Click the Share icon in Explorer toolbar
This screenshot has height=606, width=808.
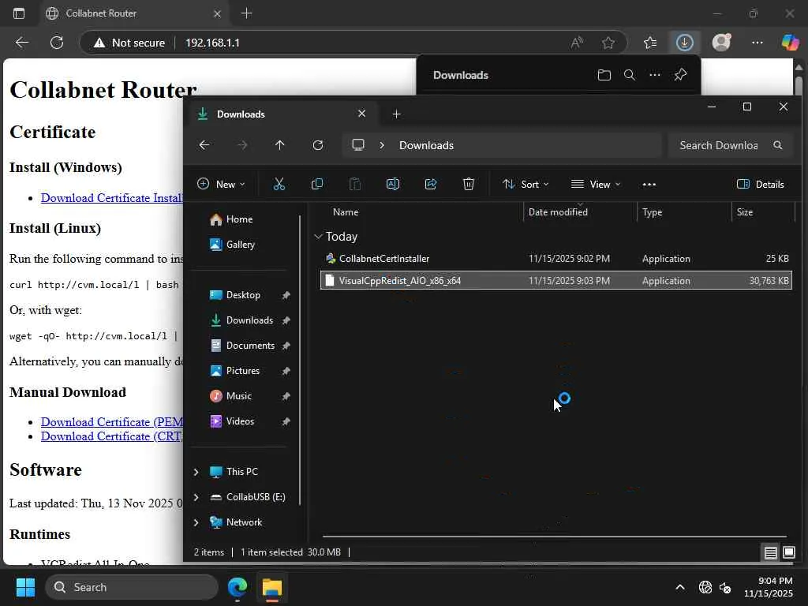point(431,184)
